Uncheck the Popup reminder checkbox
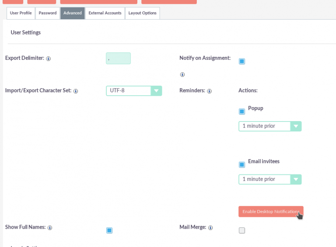 point(242,111)
